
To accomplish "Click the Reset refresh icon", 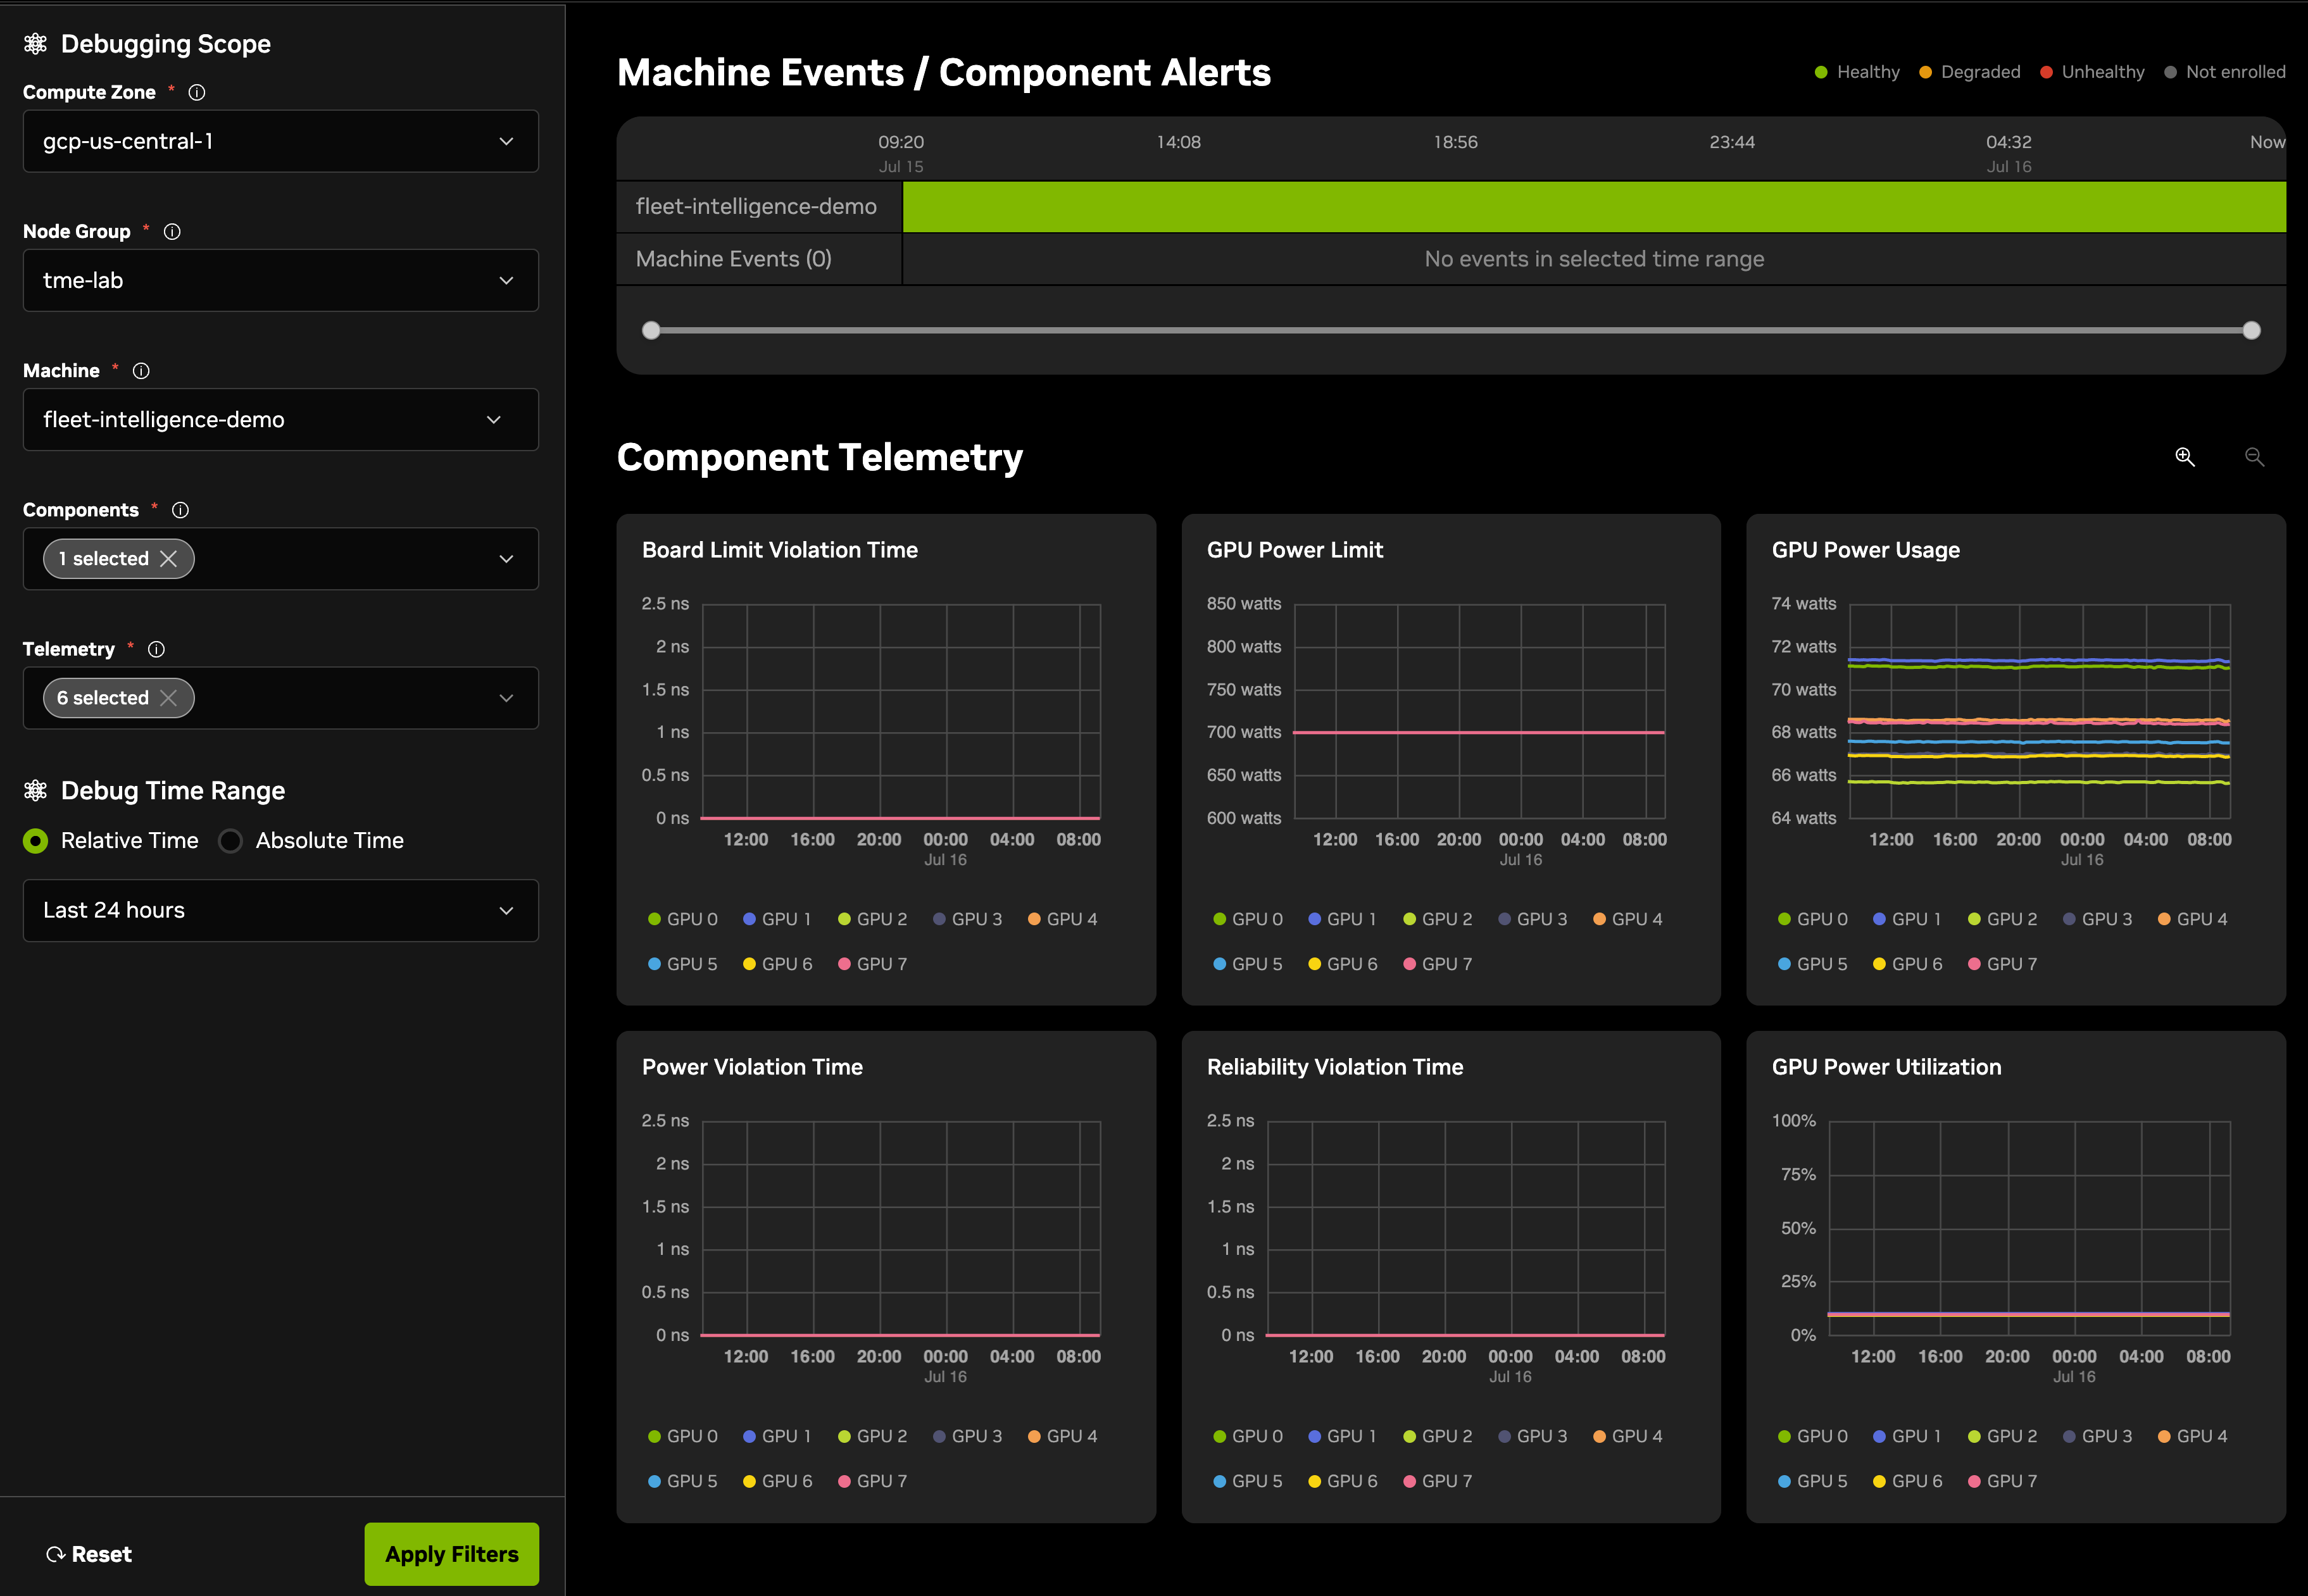I will click(x=56, y=1554).
